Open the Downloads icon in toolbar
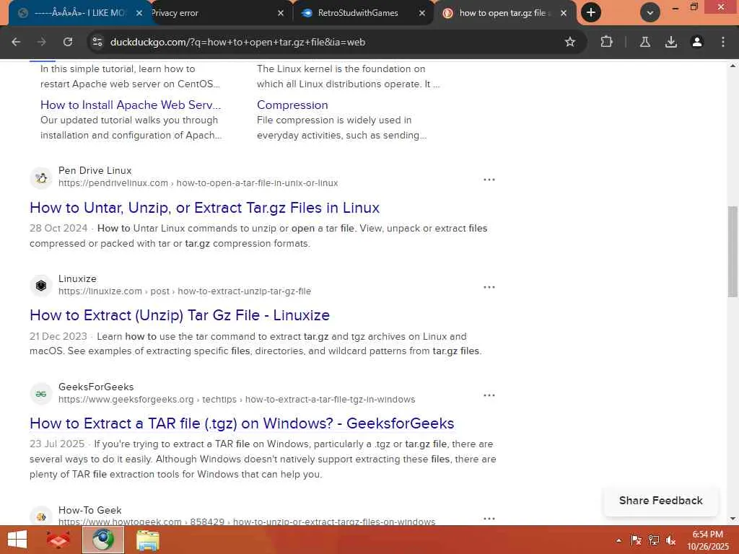 coord(671,42)
